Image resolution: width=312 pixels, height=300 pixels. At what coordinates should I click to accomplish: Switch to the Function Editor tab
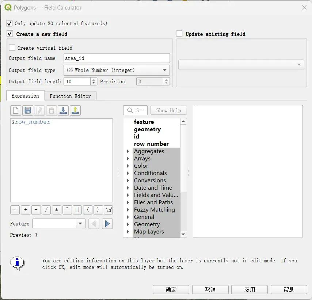[71, 96]
